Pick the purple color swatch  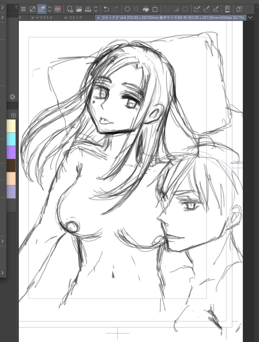(x=11, y=152)
